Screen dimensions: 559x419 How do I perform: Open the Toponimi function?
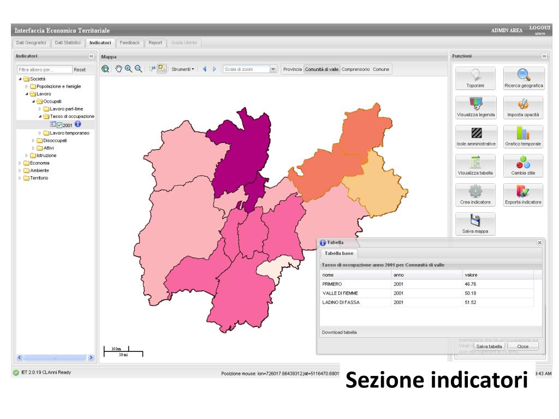point(475,78)
